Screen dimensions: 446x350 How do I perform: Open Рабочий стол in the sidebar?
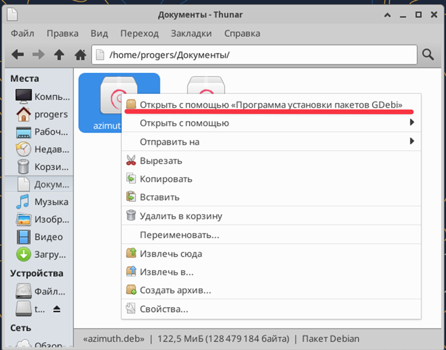coord(39,132)
